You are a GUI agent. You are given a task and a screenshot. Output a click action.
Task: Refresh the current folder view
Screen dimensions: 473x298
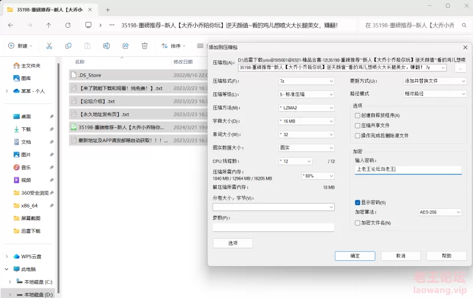click(68, 25)
